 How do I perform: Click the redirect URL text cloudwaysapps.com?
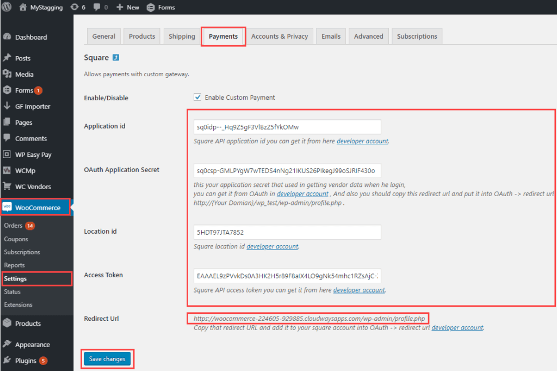point(309,318)
